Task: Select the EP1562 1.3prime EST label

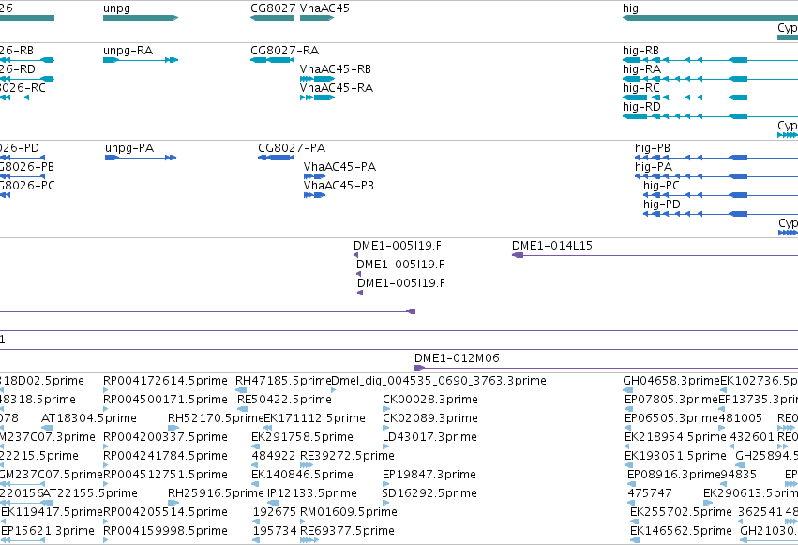Action: click(48, 531)
